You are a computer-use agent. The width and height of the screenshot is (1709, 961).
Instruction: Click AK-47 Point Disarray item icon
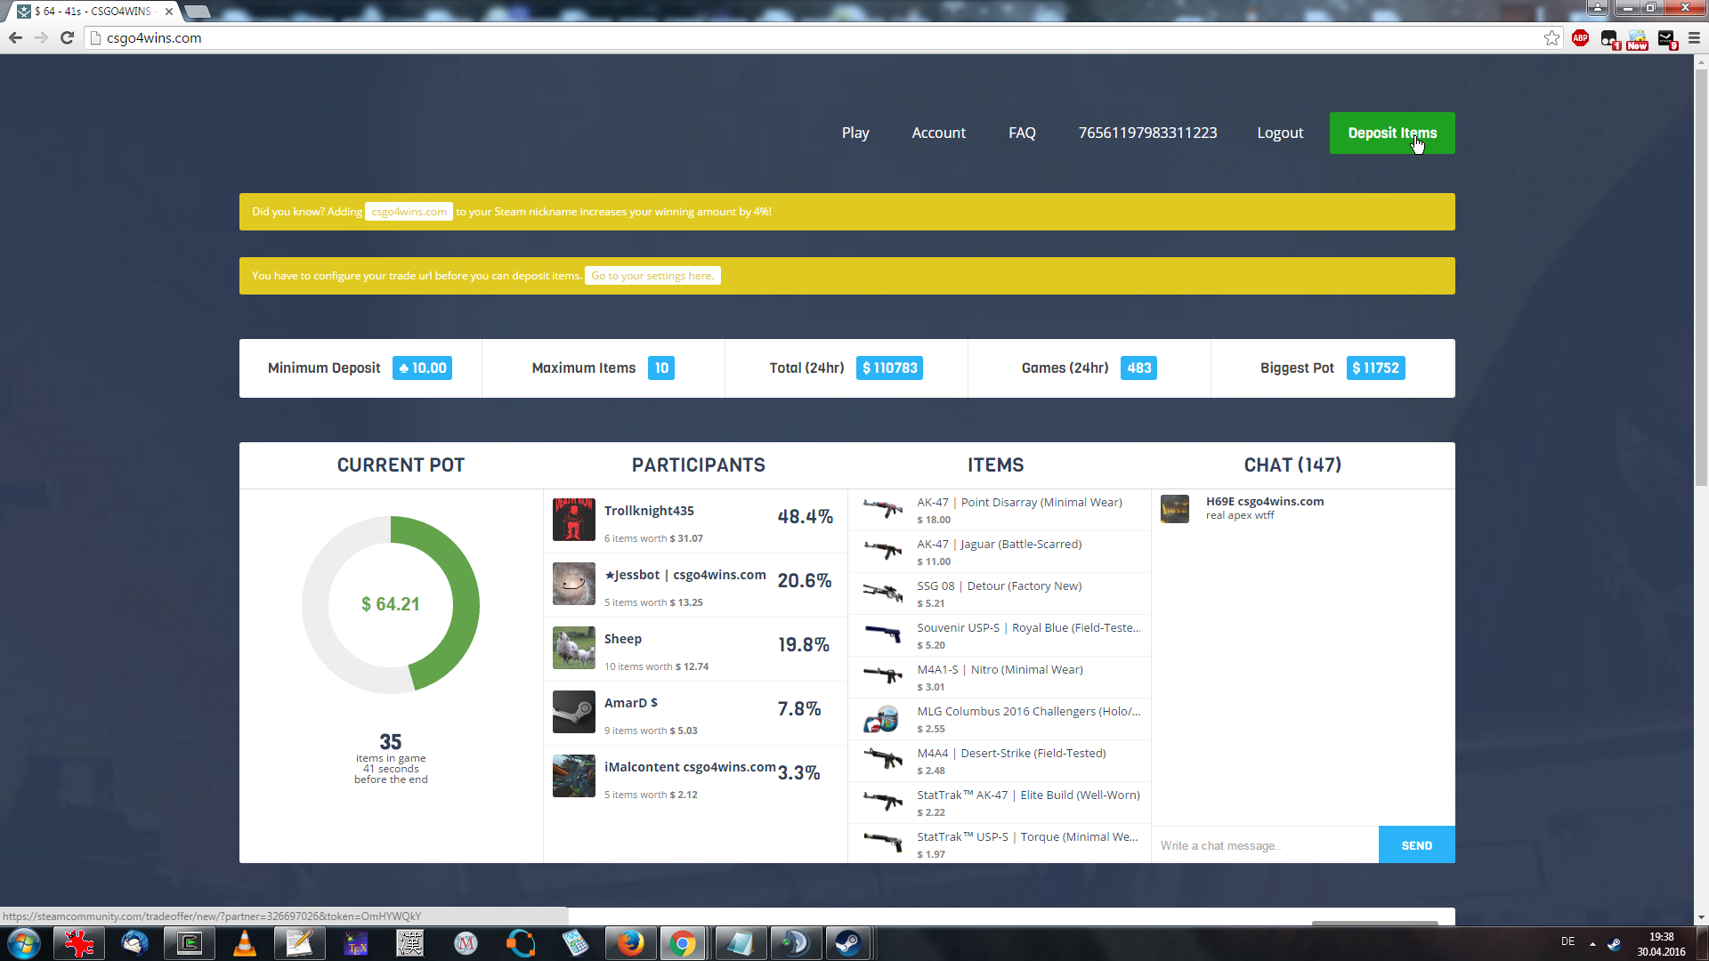(882, 510)
